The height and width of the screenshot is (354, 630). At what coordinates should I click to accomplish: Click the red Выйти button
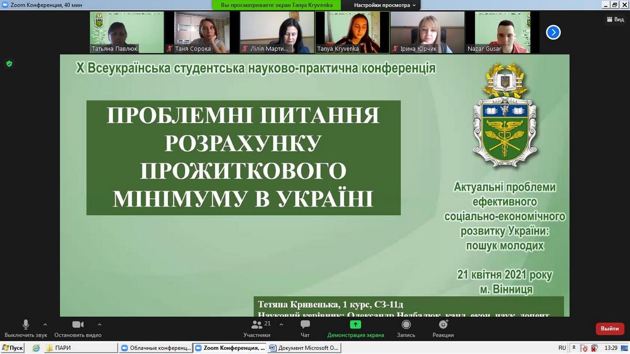610,329
